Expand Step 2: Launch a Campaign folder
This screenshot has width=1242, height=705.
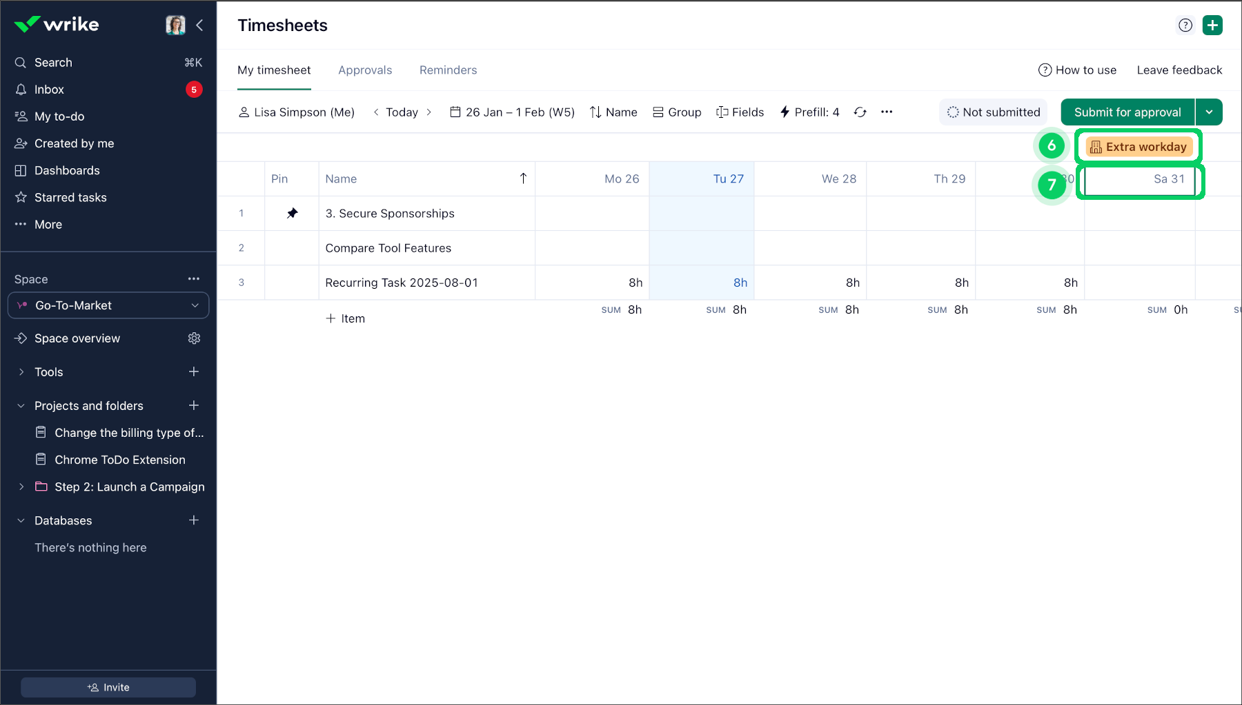[x=21, y=487]
